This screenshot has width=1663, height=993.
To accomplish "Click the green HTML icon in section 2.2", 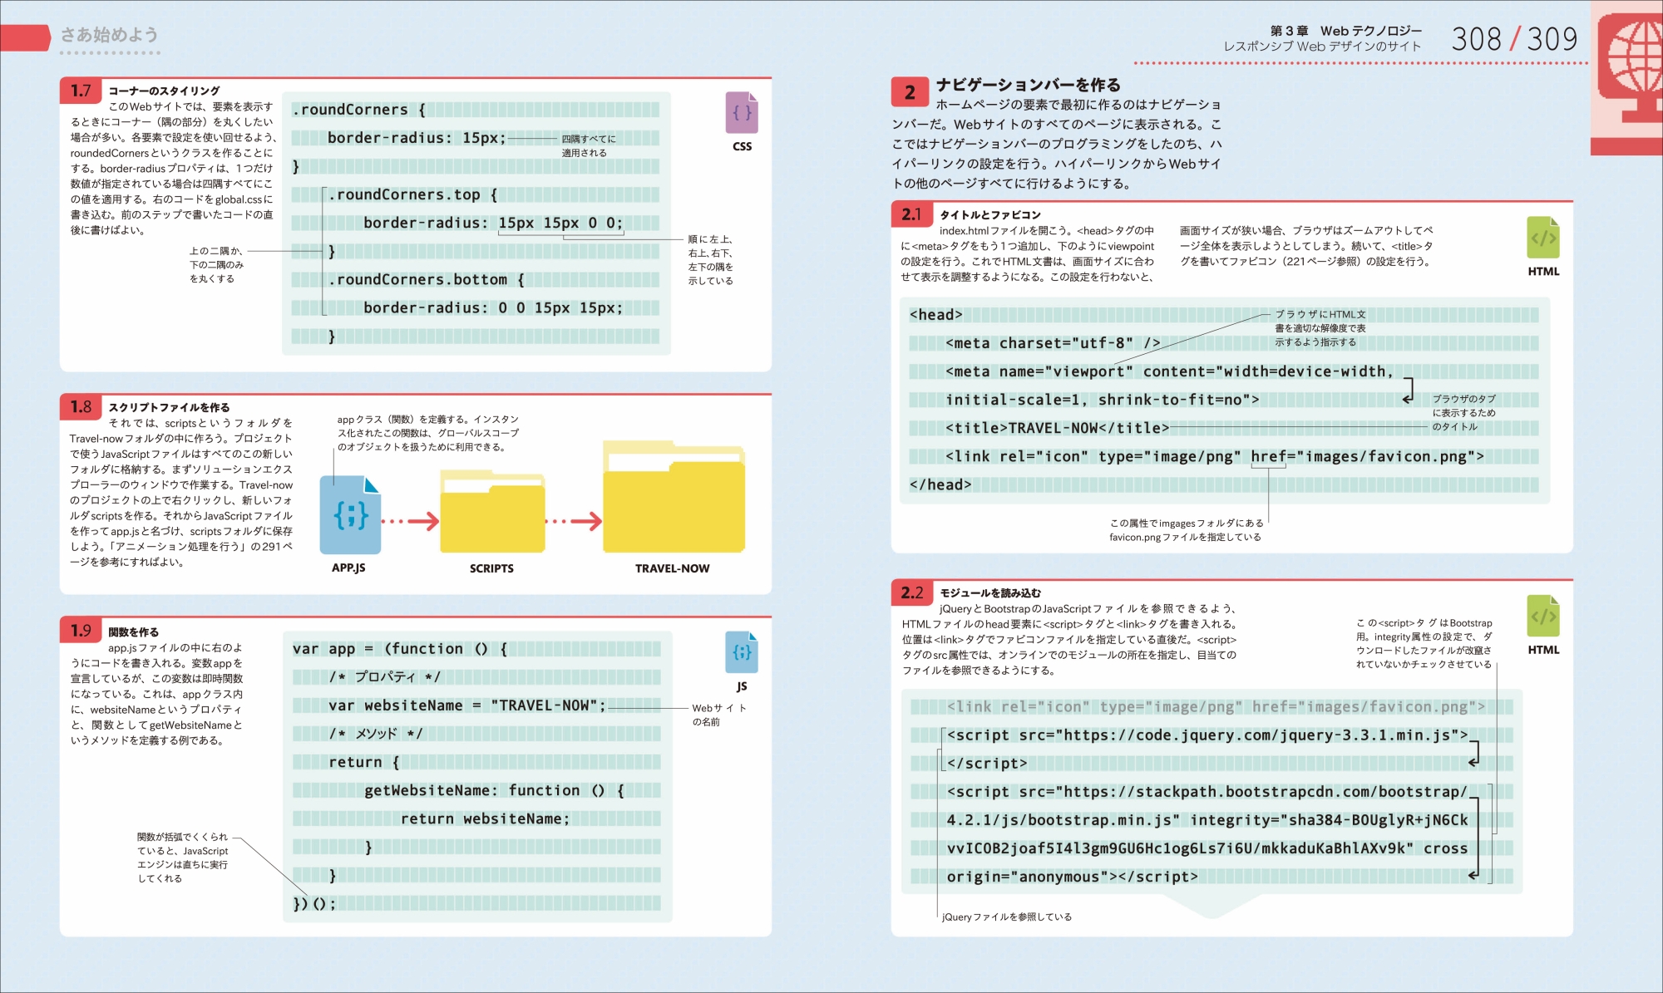I will pos(1543,616).
